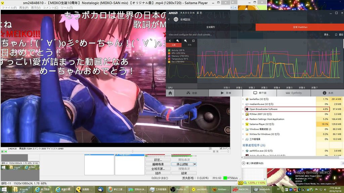Screen dimensions: 344x193
Task: Pause video in Saitama Player
Action: tap(2, 151)
